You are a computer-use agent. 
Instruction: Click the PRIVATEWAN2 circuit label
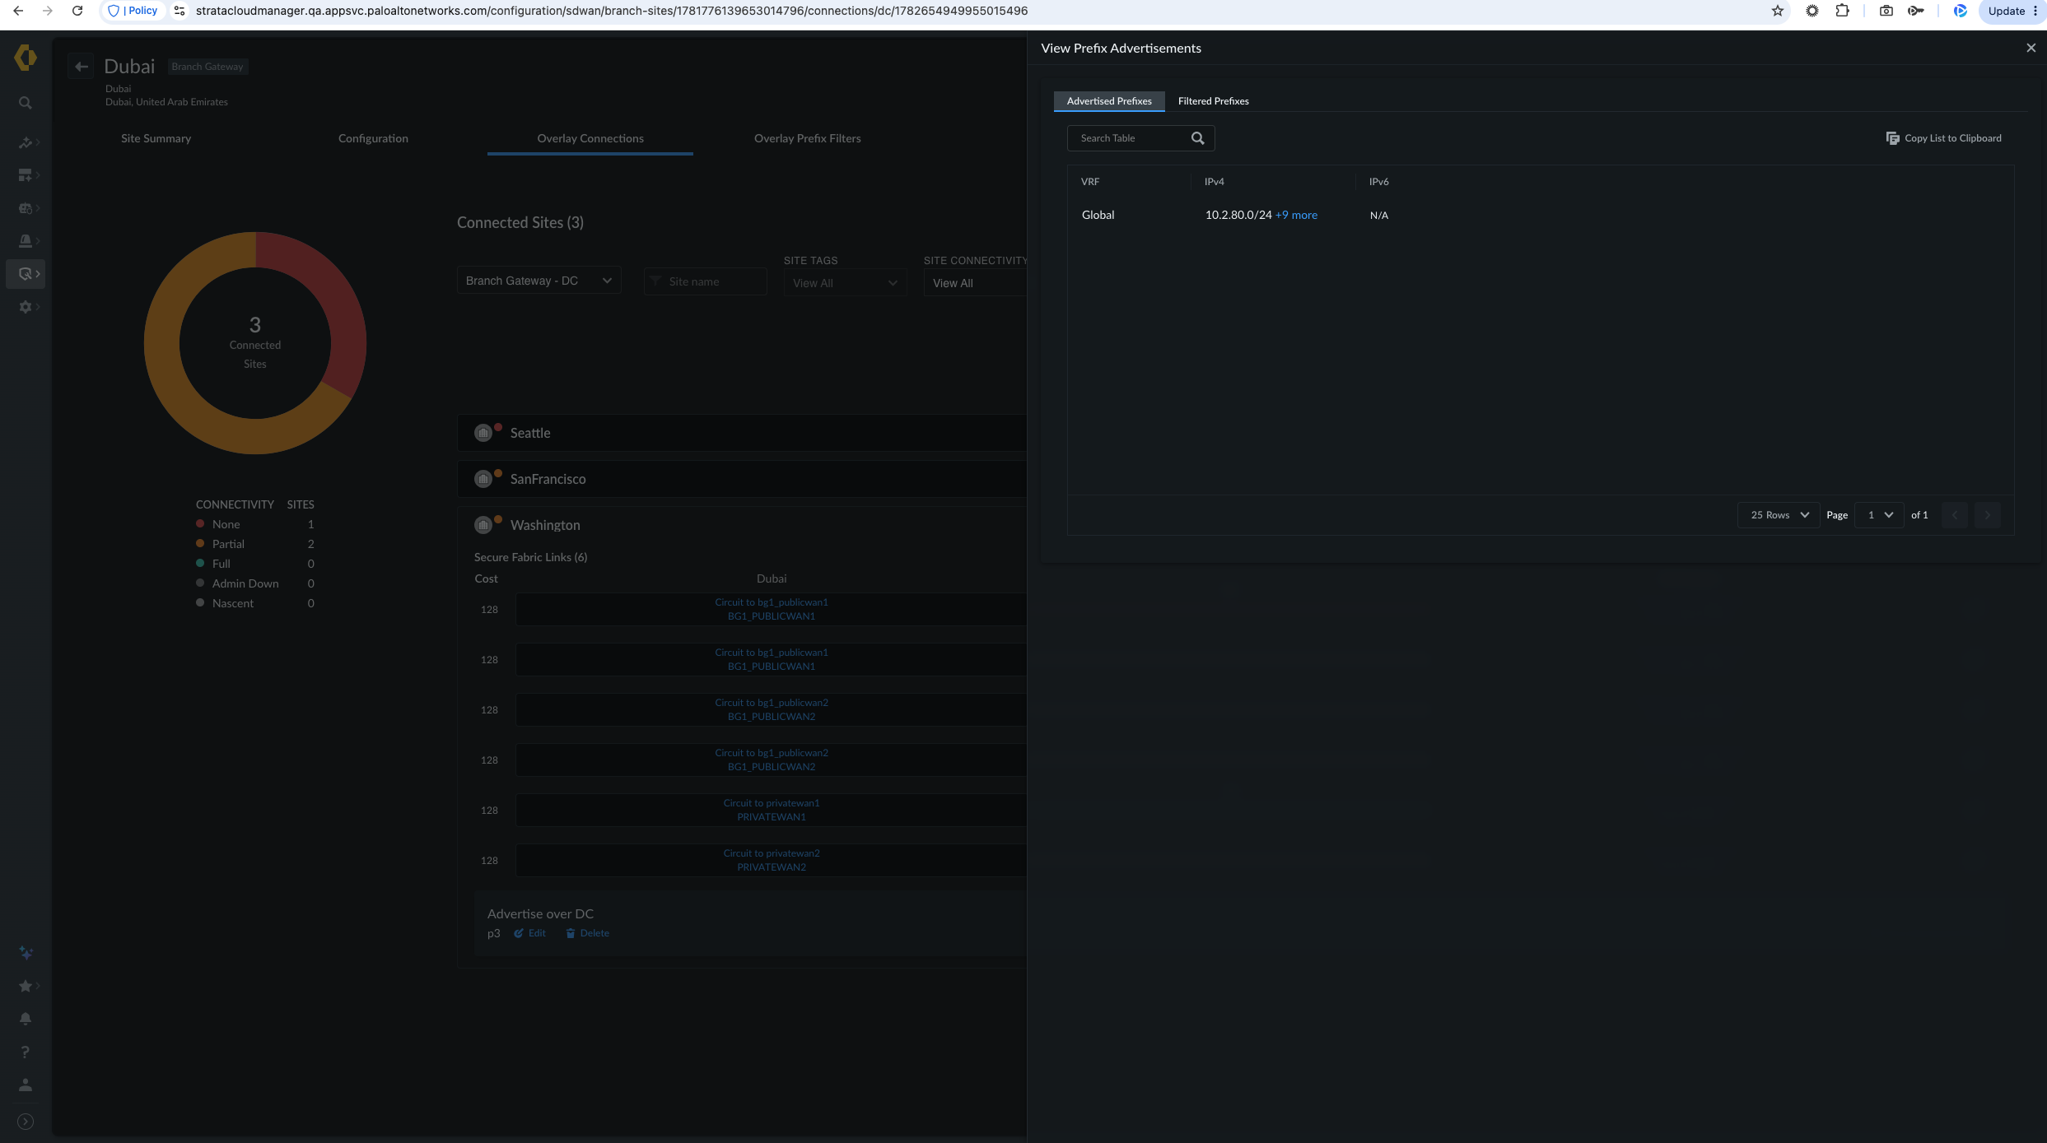pyautogui.click(x=772, y=867)
